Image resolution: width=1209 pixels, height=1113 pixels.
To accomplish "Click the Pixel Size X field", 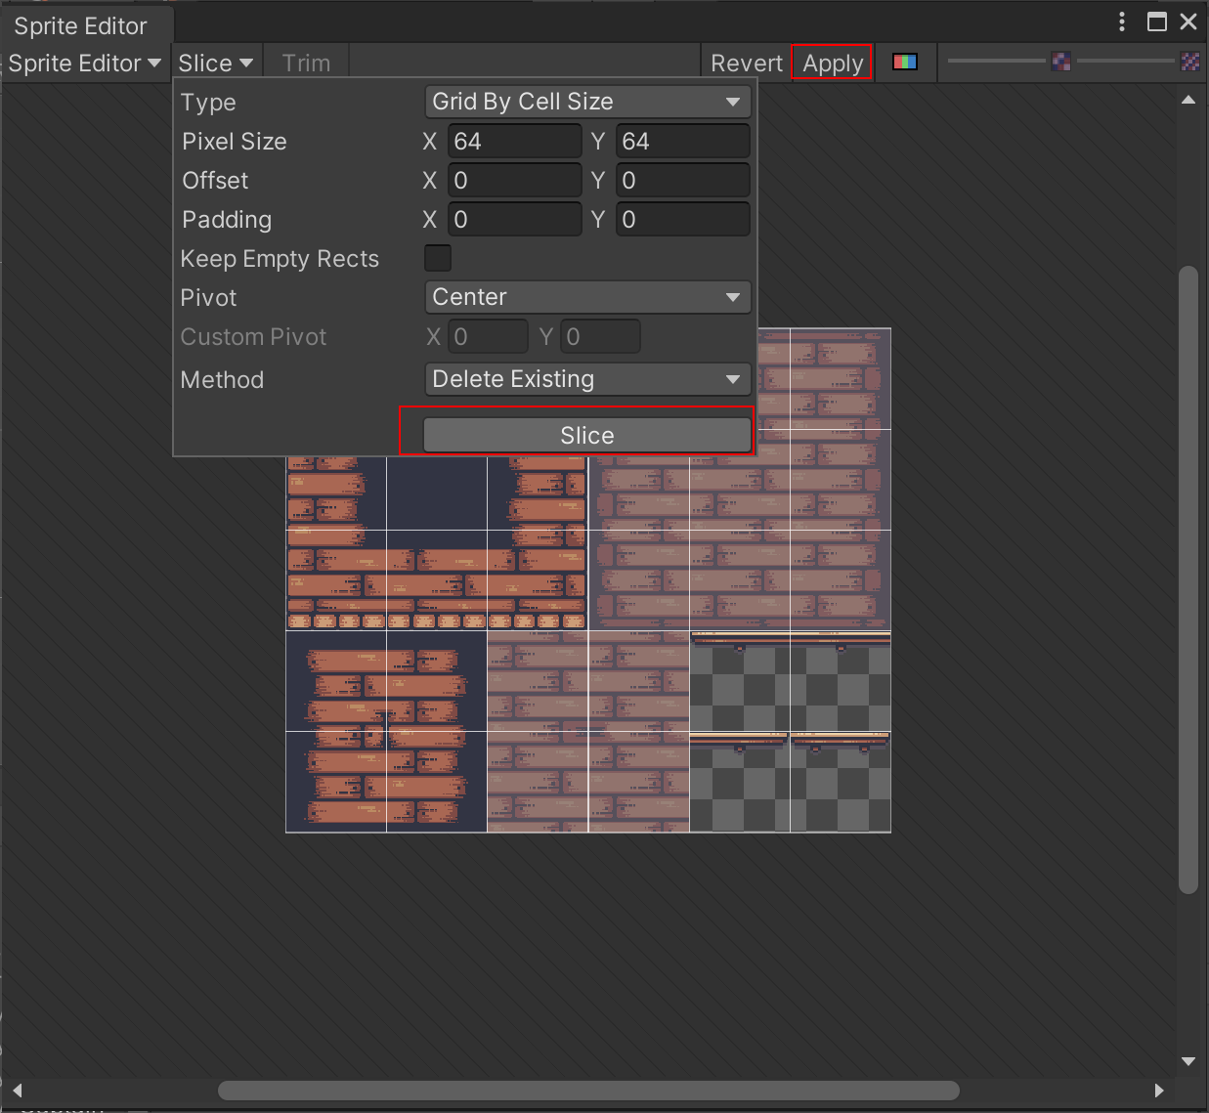I will coord(515,141).
